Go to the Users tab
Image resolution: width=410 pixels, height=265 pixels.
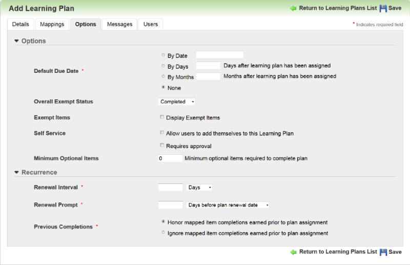click(x=151, y=24)
